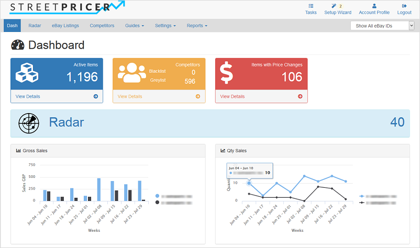Expand the Guides menu

(x=135, y=26)
